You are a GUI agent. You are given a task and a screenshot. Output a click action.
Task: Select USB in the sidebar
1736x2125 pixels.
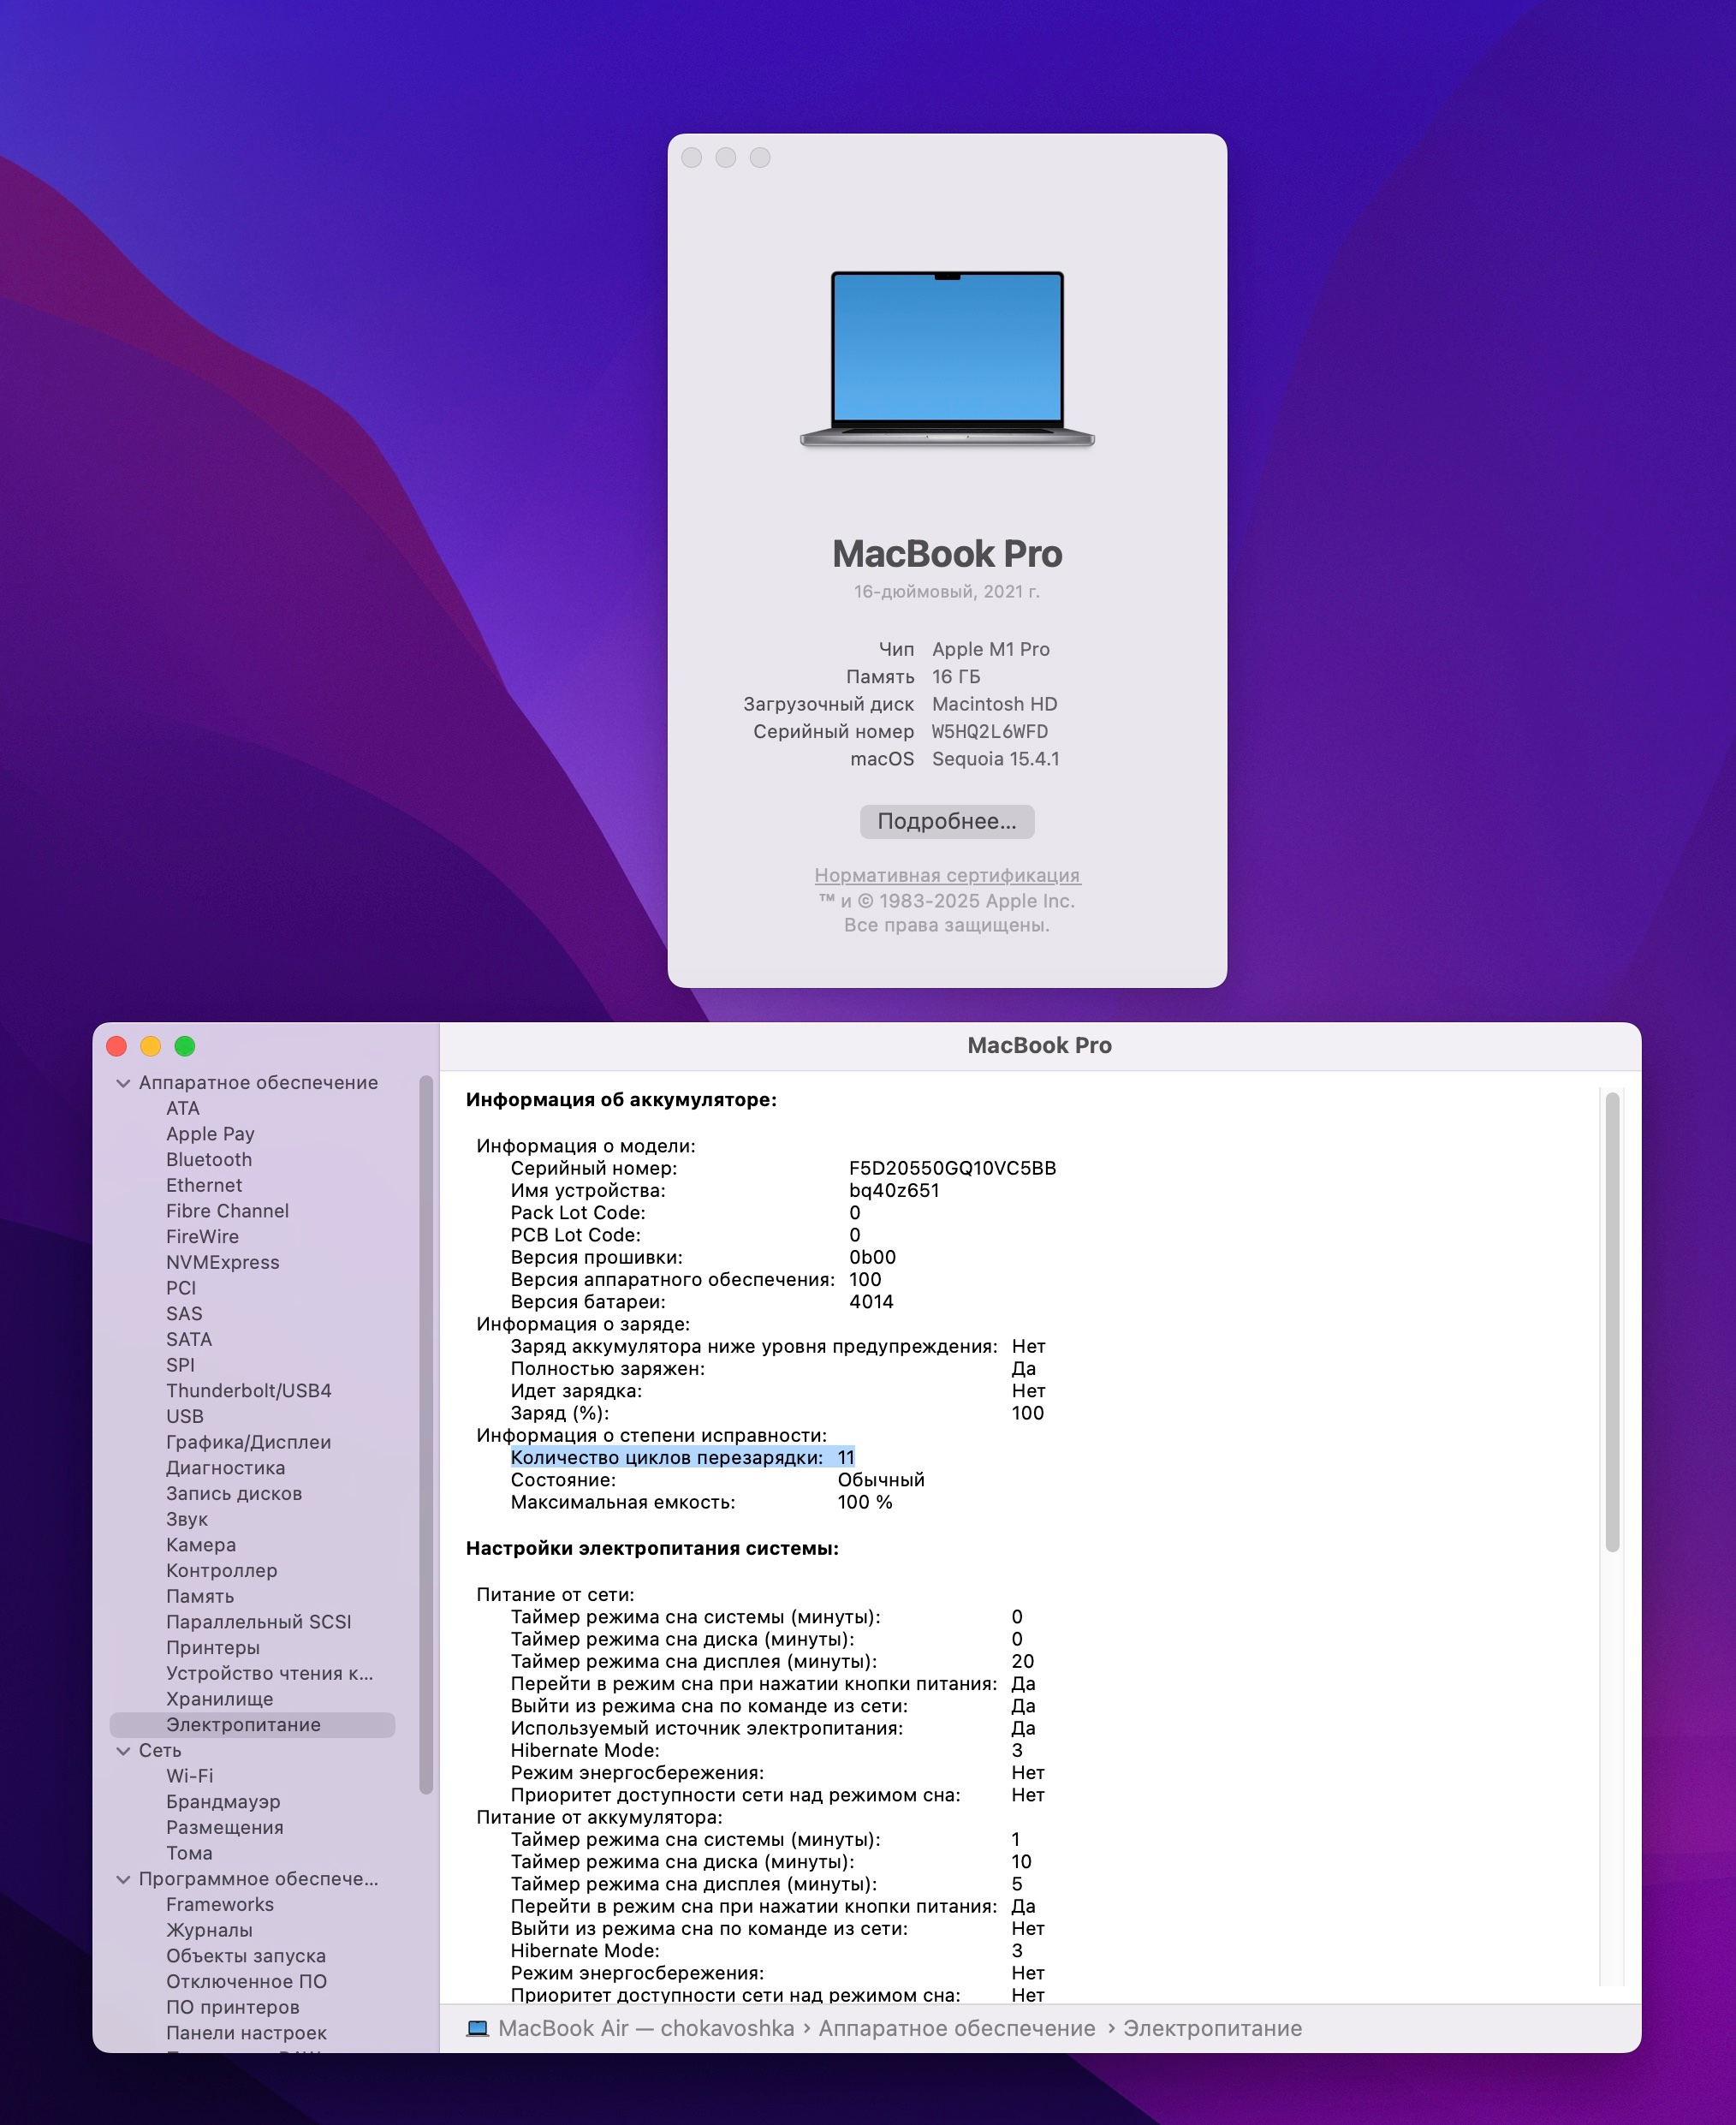[185, 1416]
